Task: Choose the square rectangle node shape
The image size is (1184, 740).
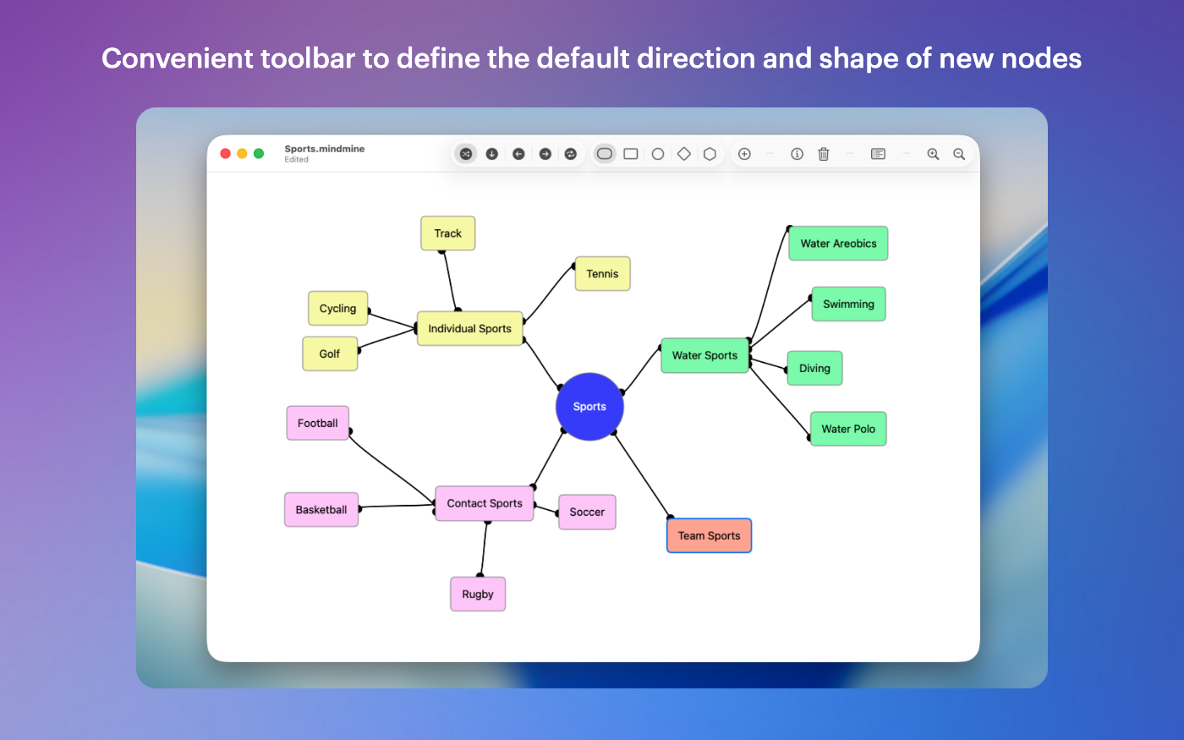Action: coord(631,154)
